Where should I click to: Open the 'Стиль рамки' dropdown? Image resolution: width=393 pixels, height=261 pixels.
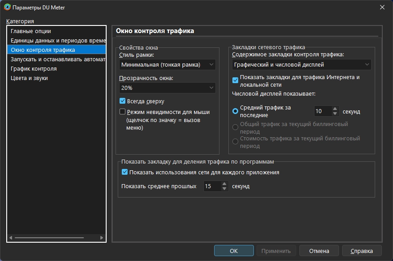coord(167,65)
